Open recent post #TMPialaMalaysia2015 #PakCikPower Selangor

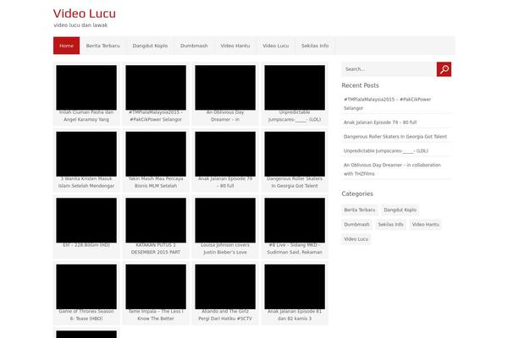click(x=387, y=103)
